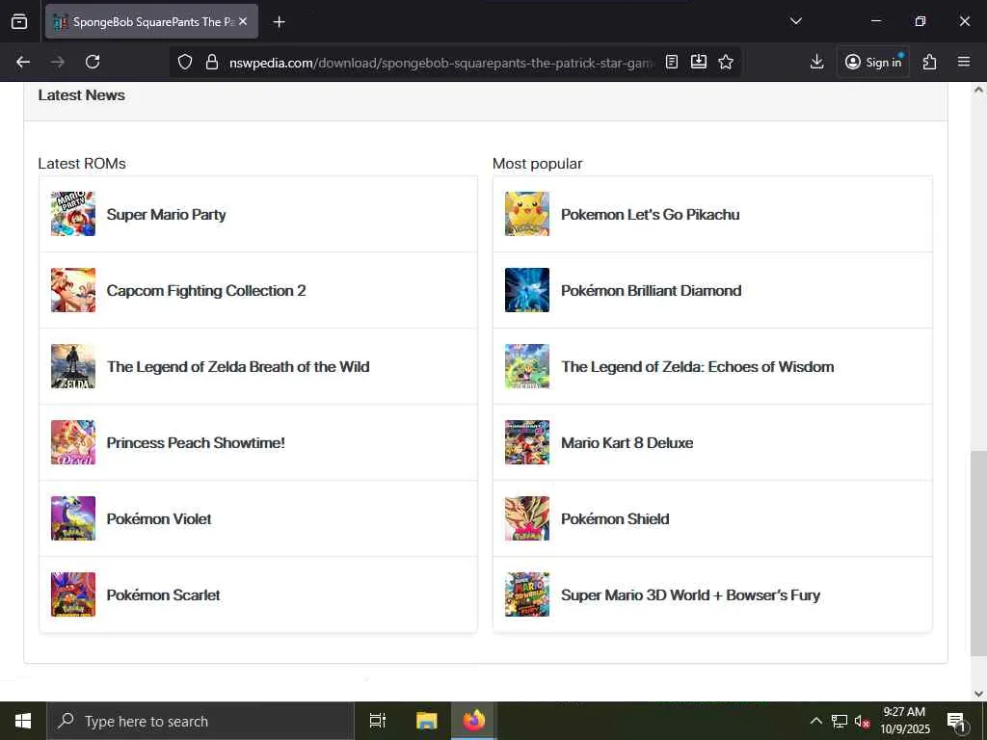Click the nswpedia.com address bar URL
Screen dimensions: 987x740
pos(440,63)
